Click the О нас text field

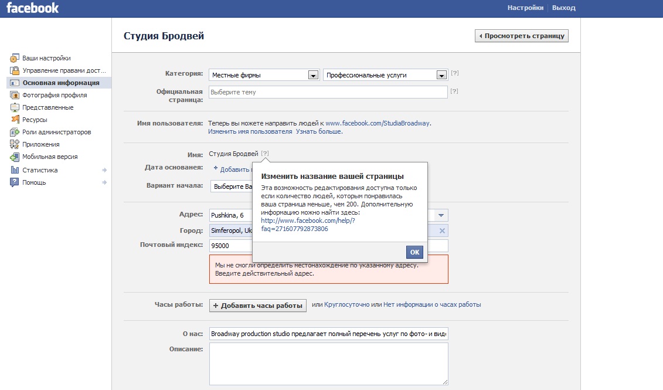tap(328, 334)
